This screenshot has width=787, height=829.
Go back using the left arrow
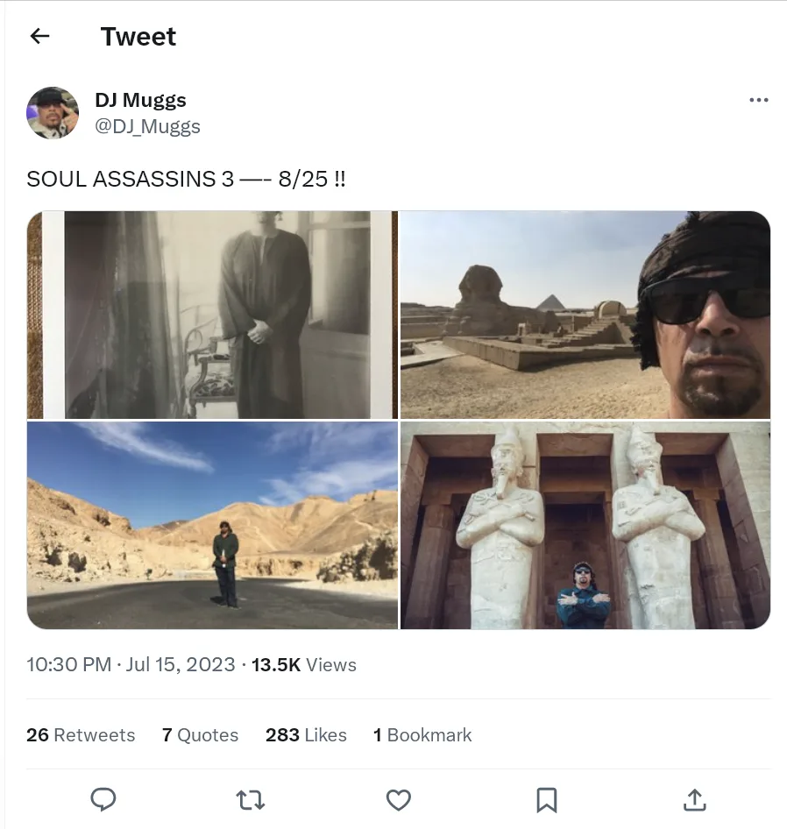pos(39,36)
